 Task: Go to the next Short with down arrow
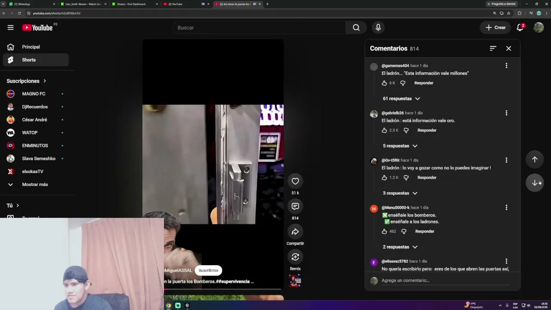(x=535, y=183)
